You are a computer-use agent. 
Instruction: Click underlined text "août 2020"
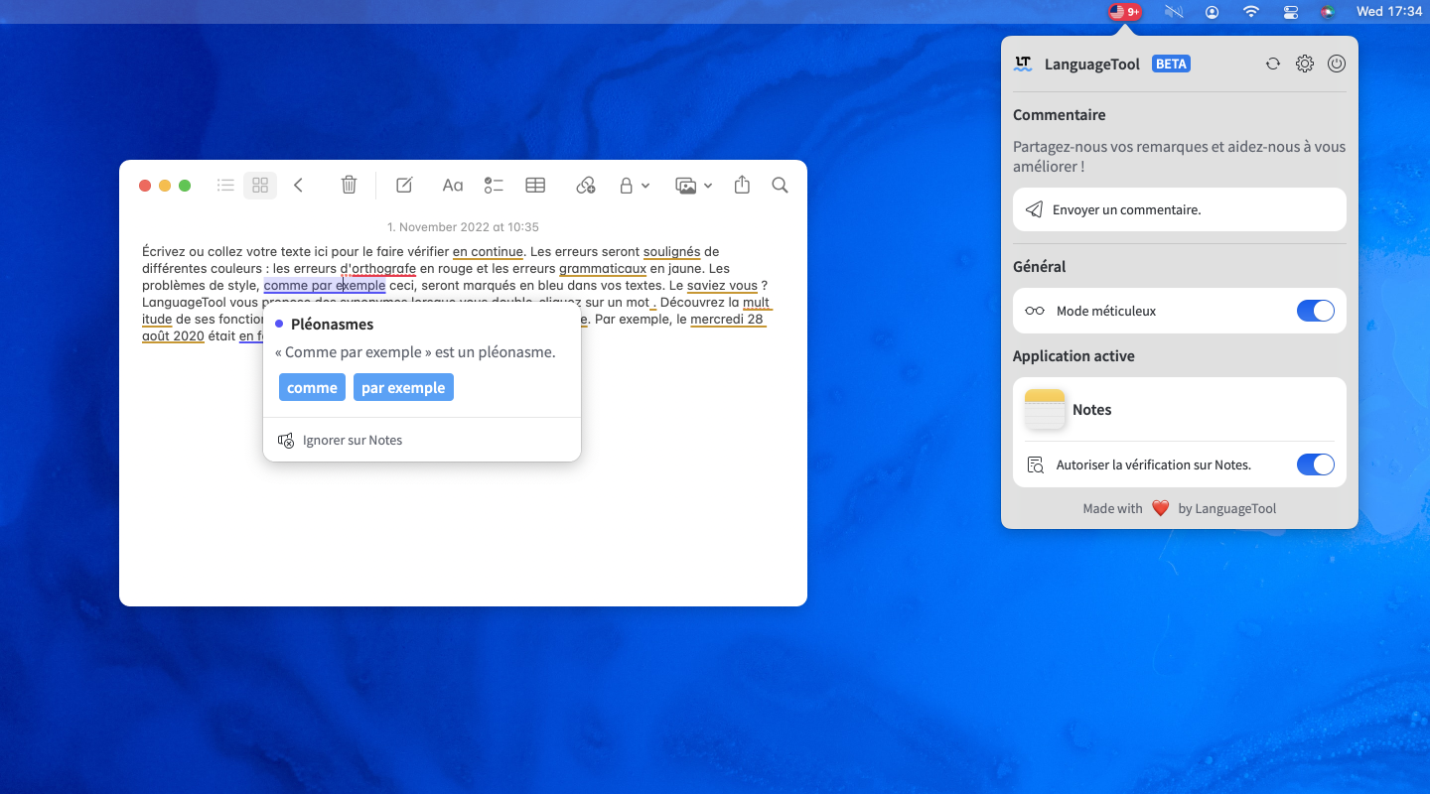pos(173,336)
